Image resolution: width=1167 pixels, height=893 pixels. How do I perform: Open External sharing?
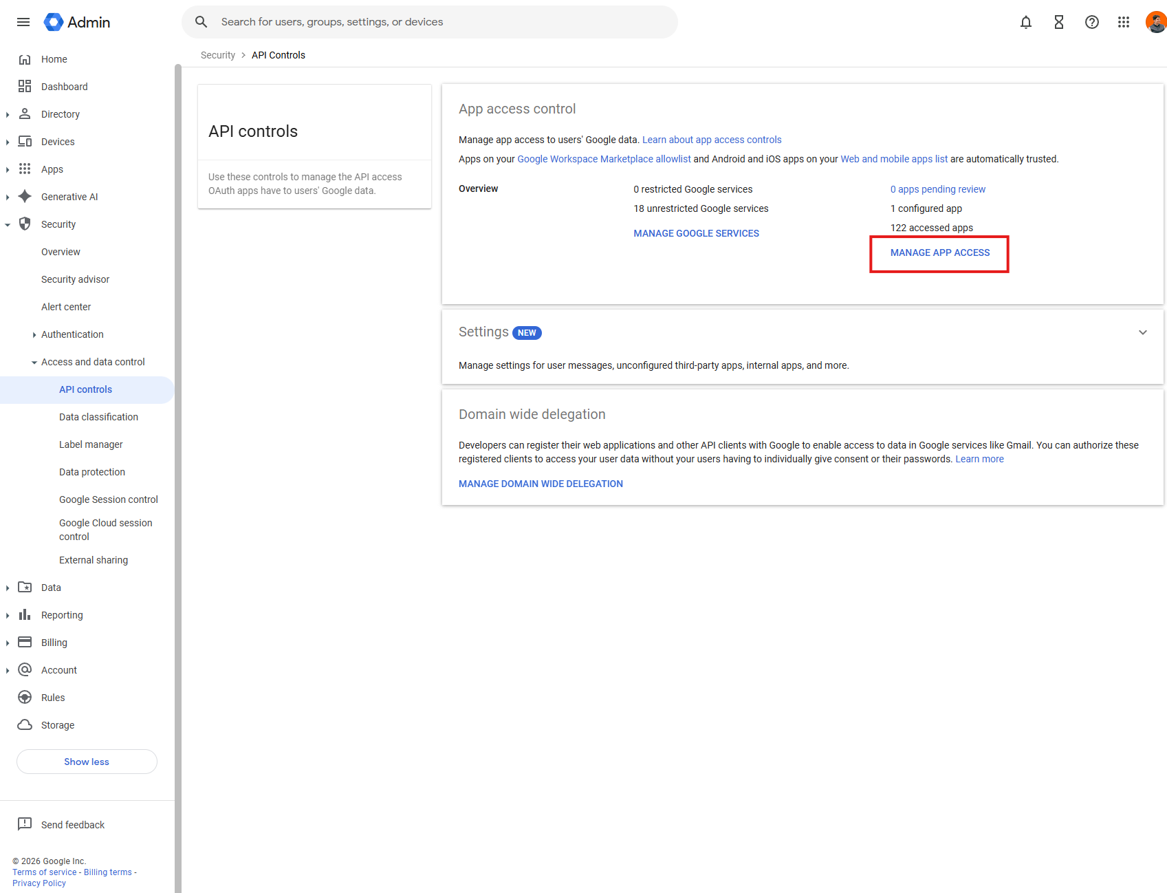(x=94, y=560)
